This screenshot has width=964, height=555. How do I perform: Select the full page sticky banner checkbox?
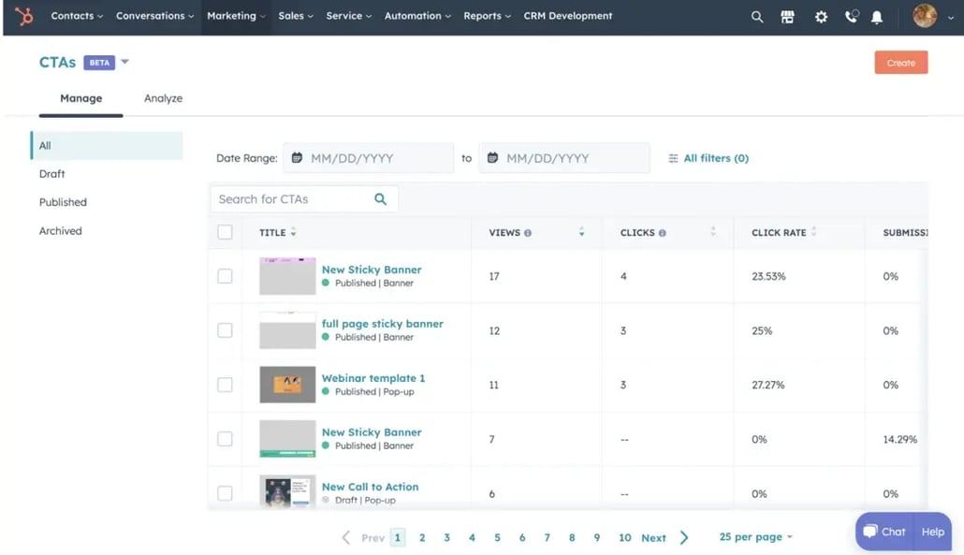click(x=225, y=330)
